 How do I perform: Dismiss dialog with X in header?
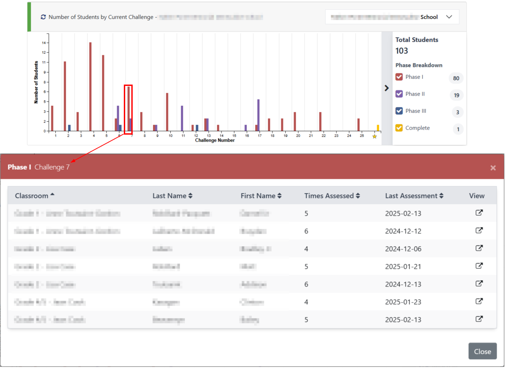[493, 168]
